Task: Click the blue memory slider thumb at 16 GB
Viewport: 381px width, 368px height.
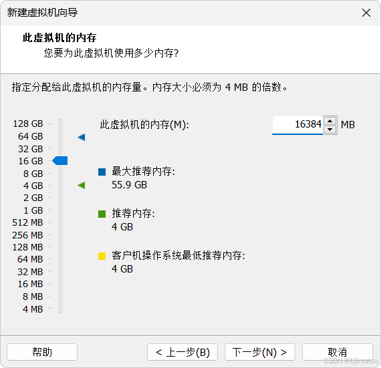Action: 60,161
